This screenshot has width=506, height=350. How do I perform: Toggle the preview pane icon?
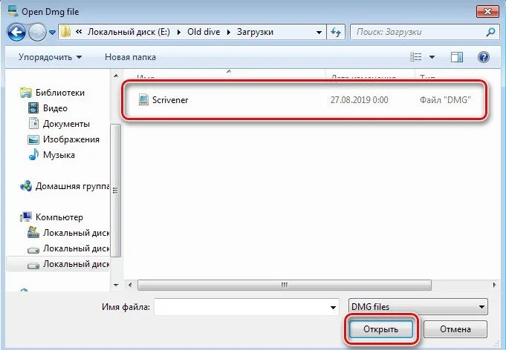point(457,57)
